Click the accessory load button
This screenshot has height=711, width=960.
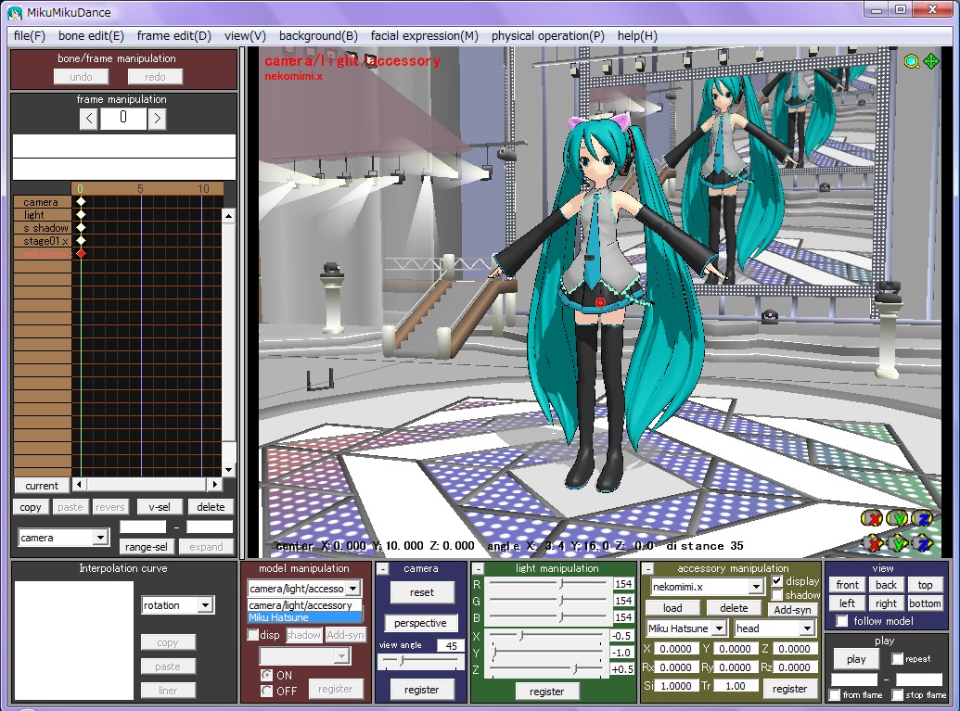pos(672,607)
